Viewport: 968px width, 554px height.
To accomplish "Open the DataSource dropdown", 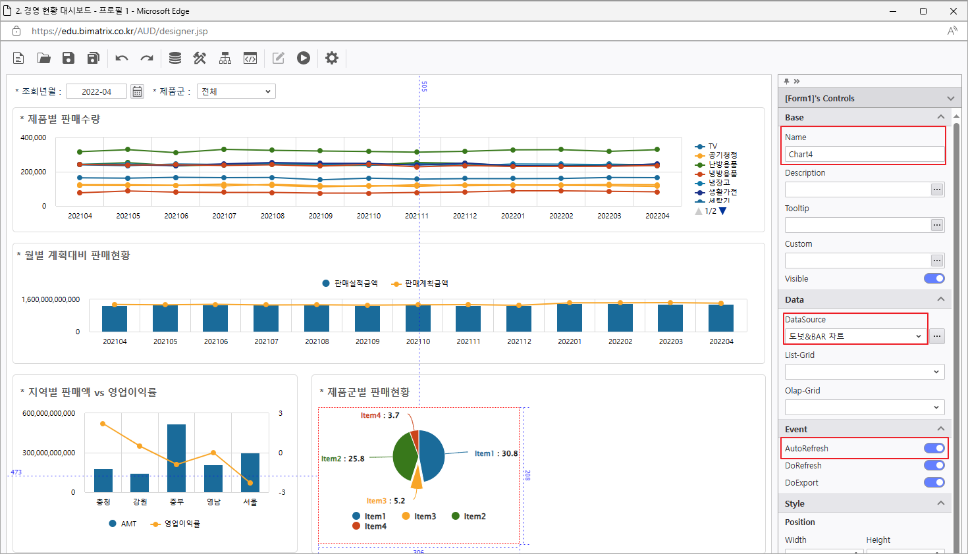I will click(855, 336).
